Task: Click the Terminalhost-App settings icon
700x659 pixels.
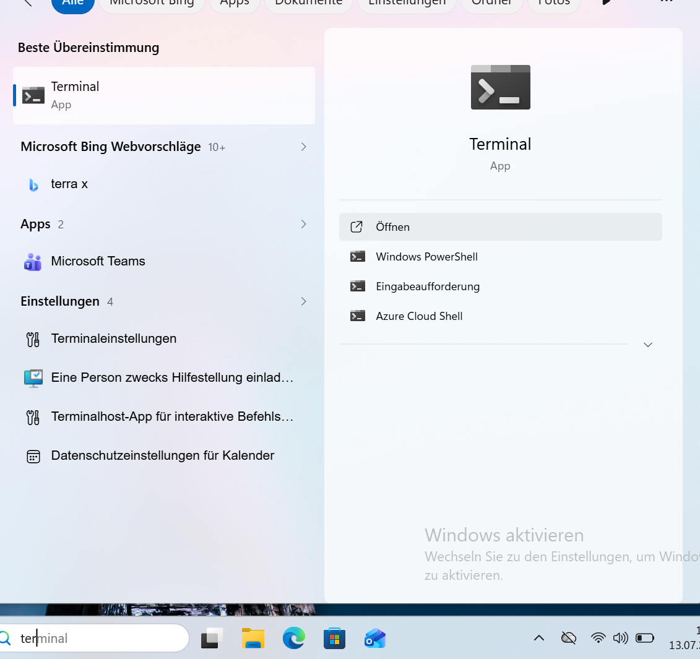Action: tap(33, 417)
